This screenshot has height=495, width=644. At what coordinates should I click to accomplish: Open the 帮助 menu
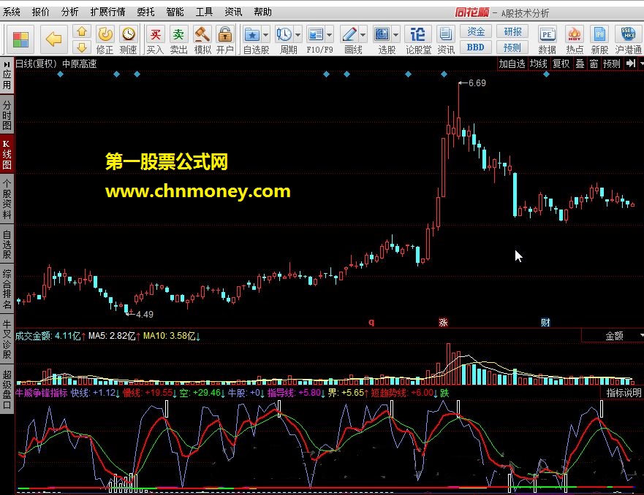click(x=262, y=12)
